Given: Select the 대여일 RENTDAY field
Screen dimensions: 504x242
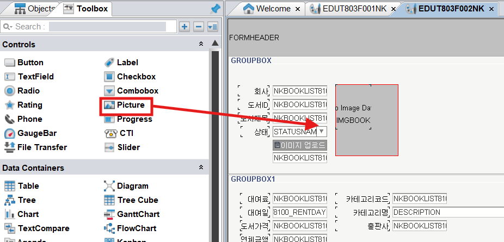Looking at the screenshot, I should pos(300,212).
